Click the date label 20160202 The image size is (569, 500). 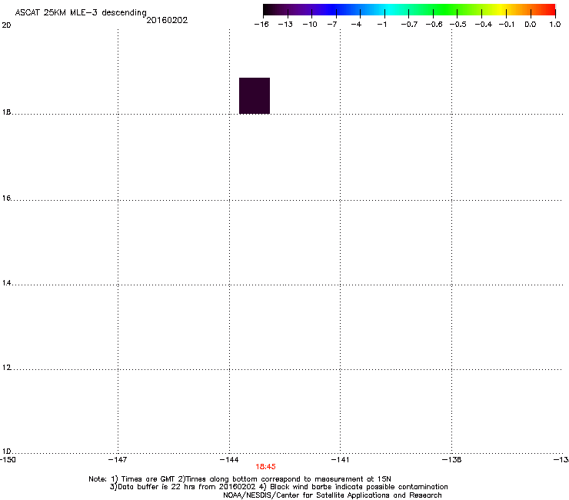167,20
